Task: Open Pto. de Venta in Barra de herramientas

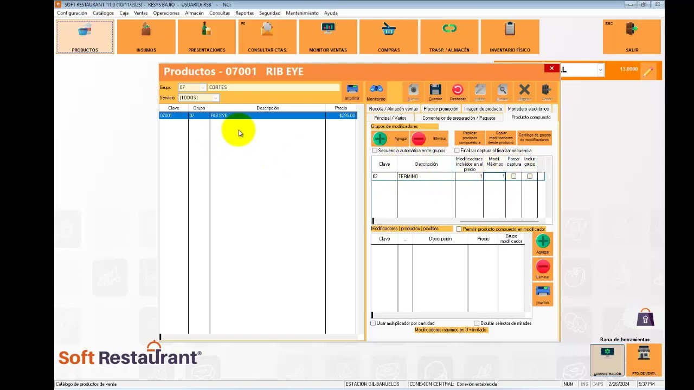Action: [644, 360]
